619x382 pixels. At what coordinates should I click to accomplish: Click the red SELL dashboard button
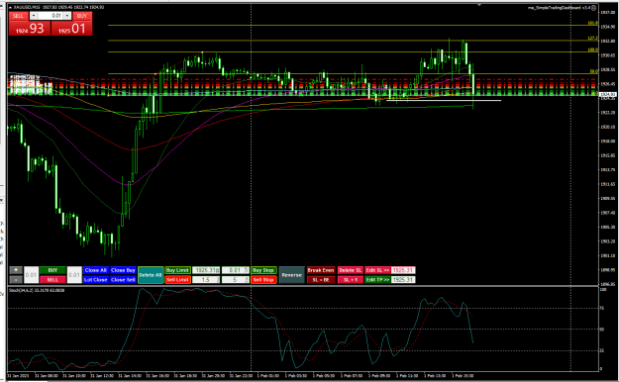(x=52, y=280)
